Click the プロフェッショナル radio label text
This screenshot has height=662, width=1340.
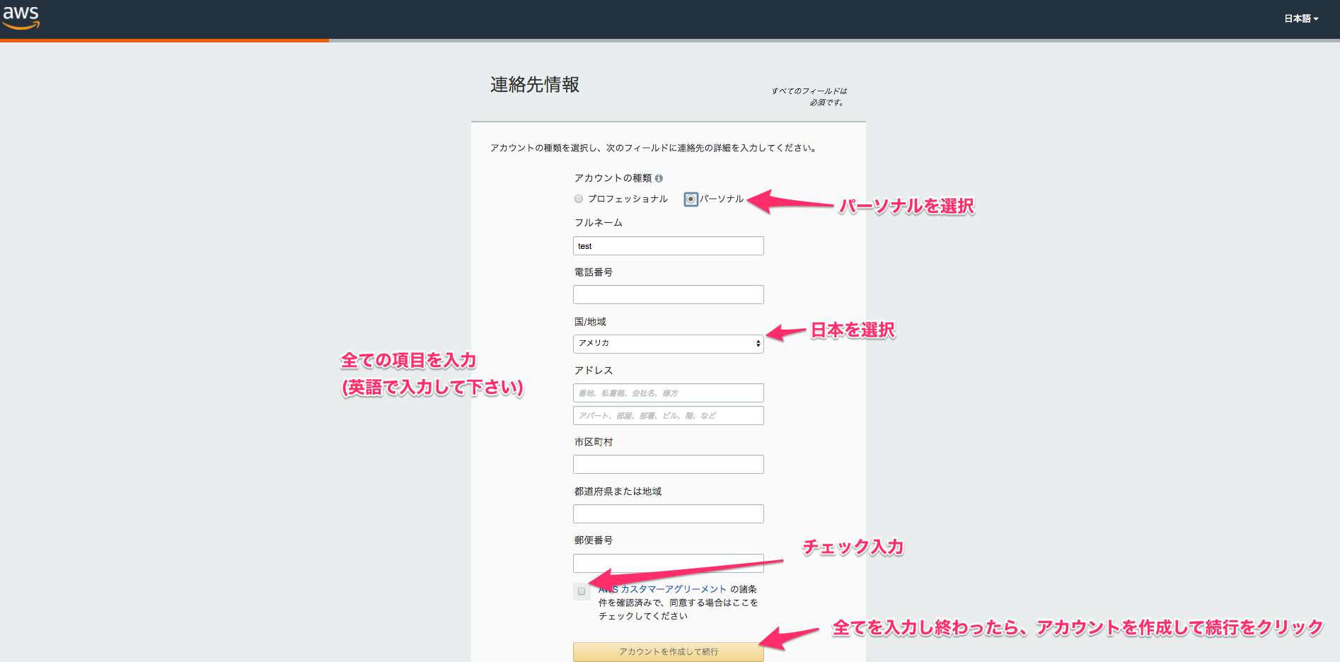pyautogui.click(x=628, y=199)
